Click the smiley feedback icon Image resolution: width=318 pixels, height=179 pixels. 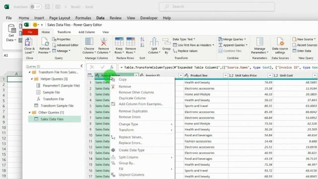(35, 25)
